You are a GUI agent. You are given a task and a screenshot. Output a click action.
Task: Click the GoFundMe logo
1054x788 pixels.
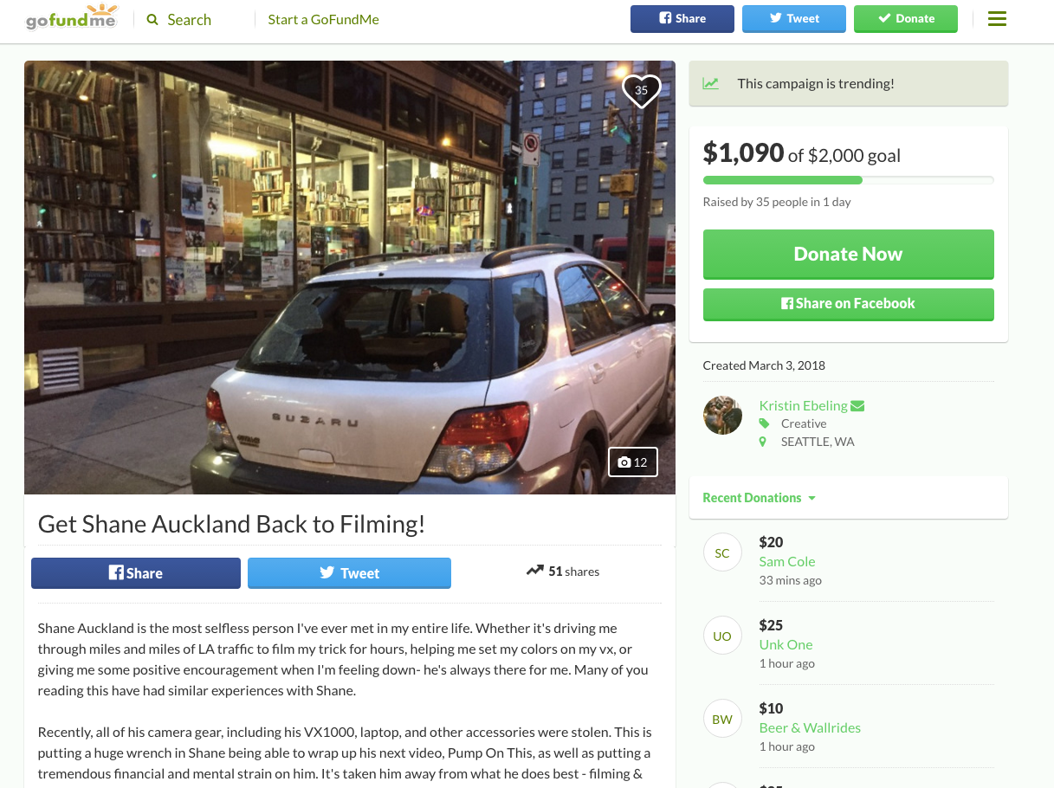71,19
